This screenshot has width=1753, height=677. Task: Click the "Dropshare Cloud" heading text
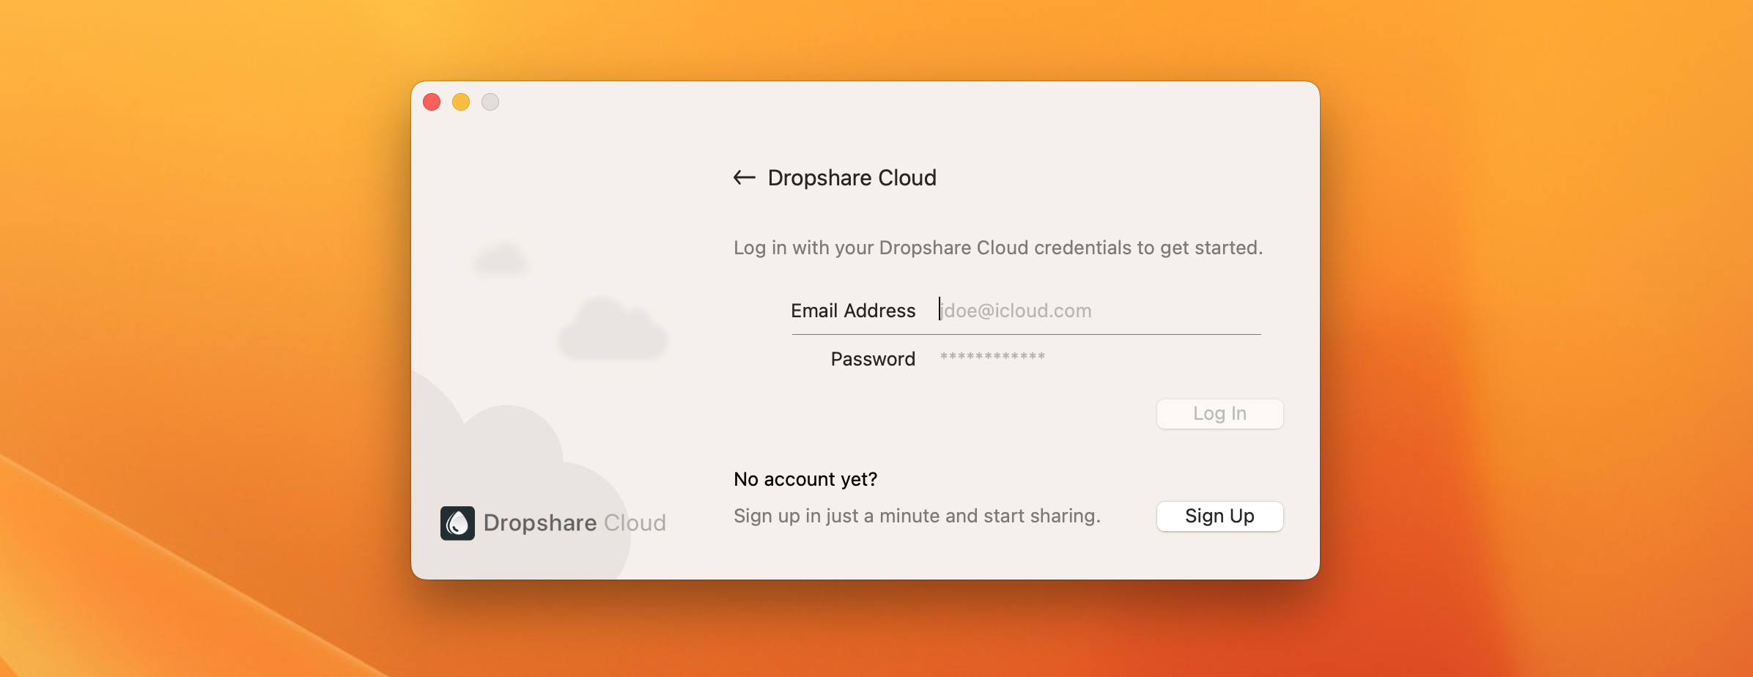[x=852, y=178]
